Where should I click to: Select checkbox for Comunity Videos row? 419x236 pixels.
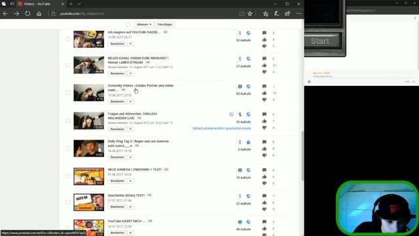point(67,92)
